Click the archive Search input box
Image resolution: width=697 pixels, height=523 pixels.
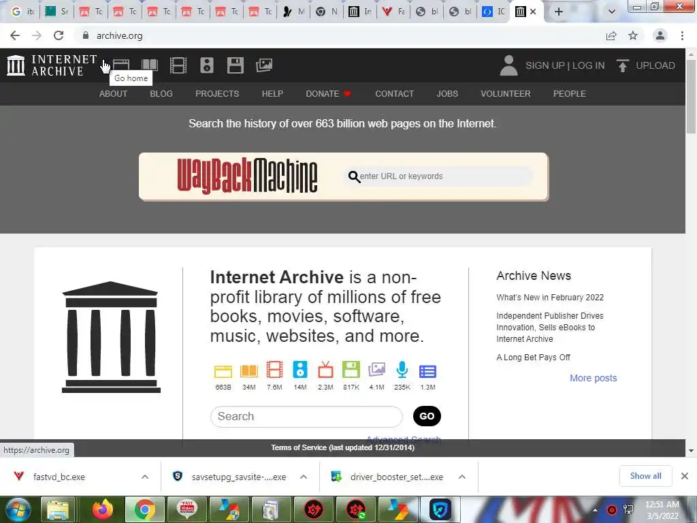pos(306,416)
